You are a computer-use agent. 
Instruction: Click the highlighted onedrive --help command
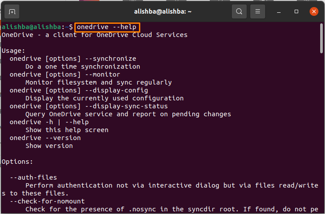pos(107,27)
